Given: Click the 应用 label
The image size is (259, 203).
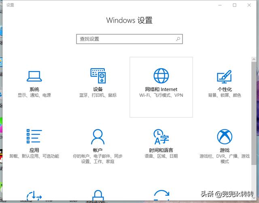Looking at the screenshot, I should point(34,150).
